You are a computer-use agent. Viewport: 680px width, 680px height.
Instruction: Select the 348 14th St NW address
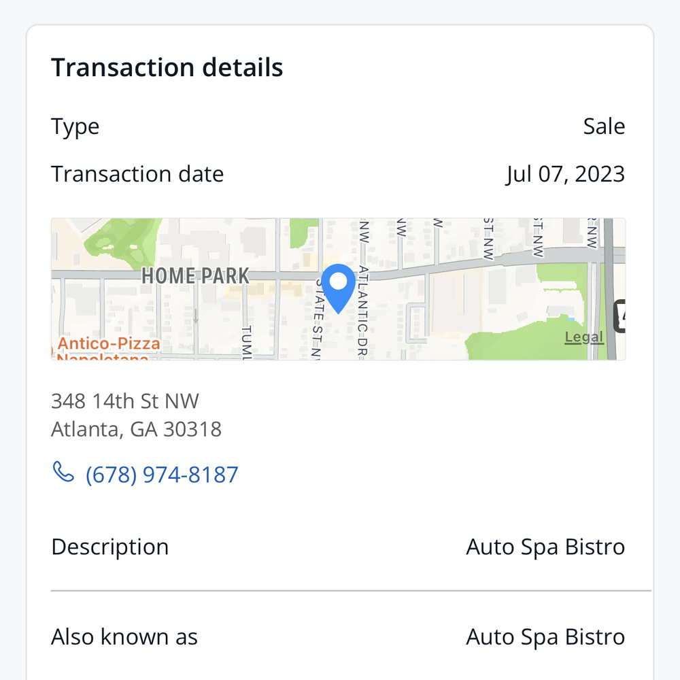pyautogui.click(x=125, y=401)
